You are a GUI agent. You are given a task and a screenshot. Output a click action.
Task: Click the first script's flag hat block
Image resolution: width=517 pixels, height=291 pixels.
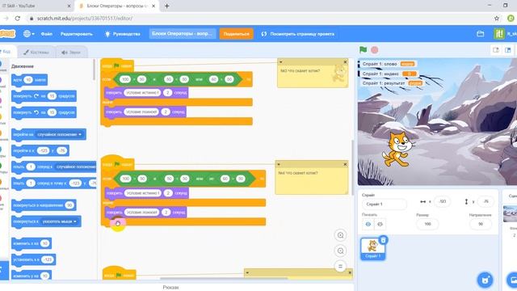click(x=117, y=65)
